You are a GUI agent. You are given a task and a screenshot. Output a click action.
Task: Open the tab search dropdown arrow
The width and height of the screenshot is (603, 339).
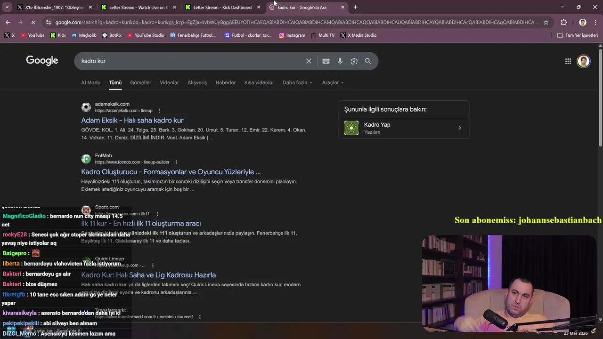point(7,7)
